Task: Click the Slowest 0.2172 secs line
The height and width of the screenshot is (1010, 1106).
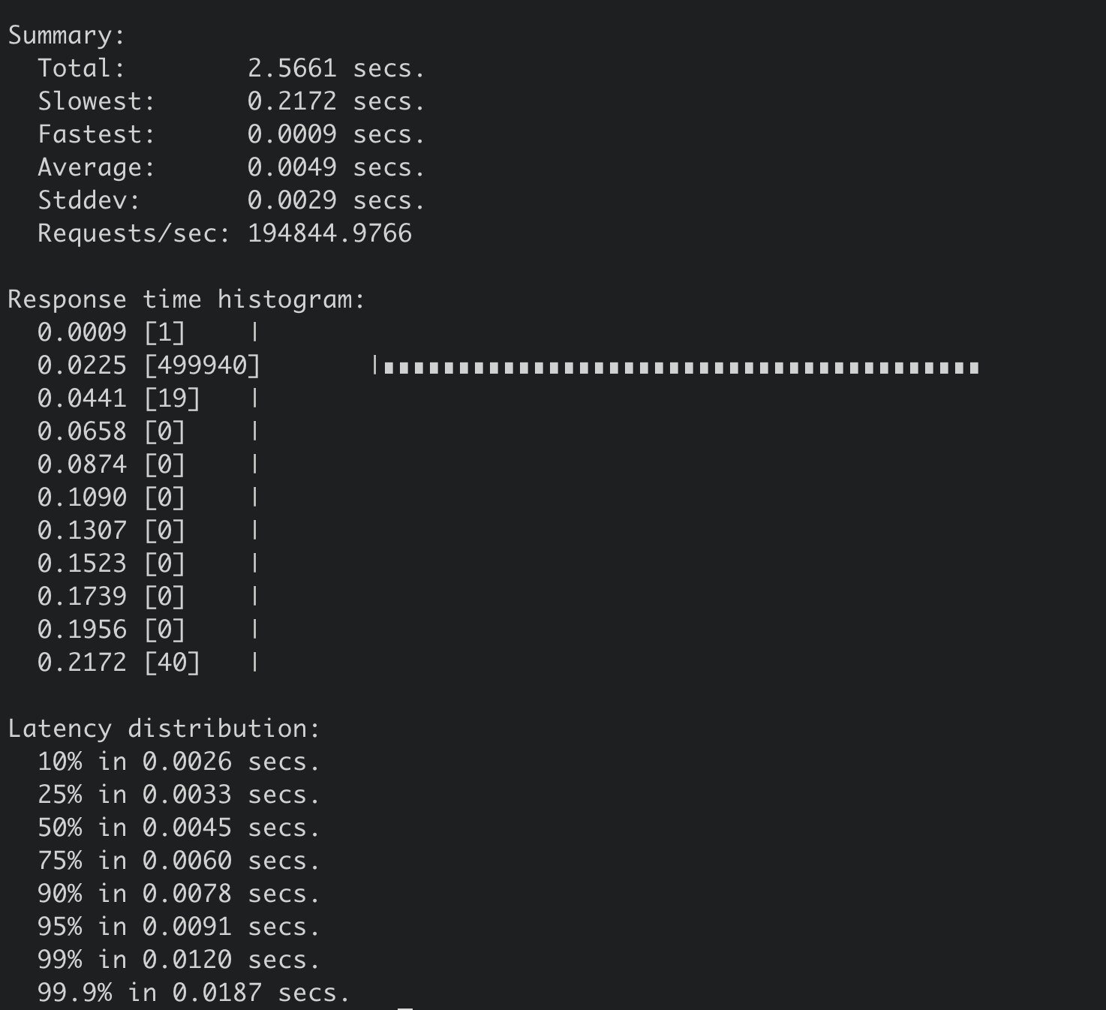Action: click(231, 101)
